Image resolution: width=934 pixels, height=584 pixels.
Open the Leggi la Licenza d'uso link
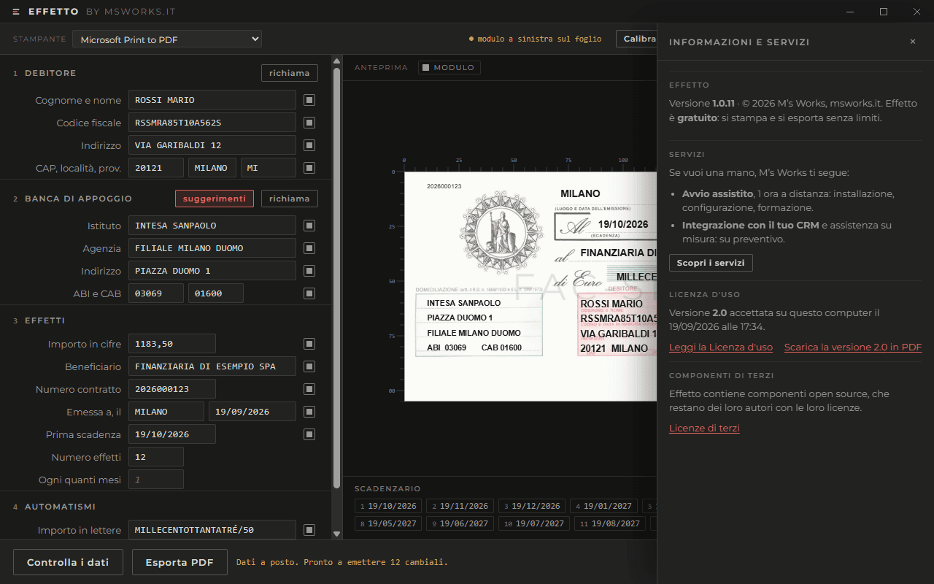(721, 347)
